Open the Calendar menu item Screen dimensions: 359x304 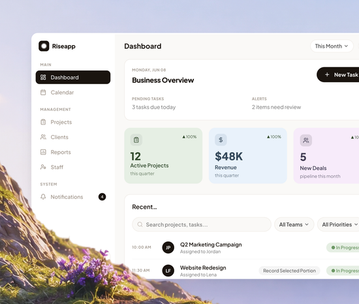73,93
